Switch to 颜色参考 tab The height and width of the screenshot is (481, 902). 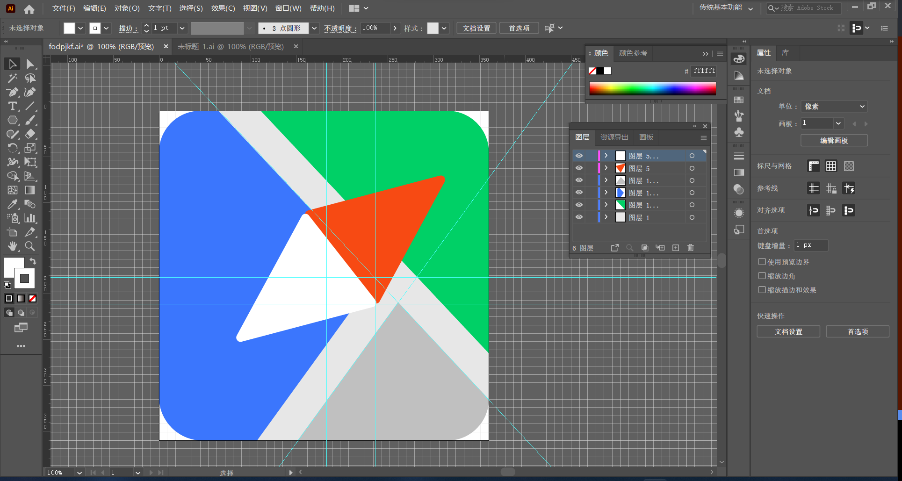coord(633,53)
